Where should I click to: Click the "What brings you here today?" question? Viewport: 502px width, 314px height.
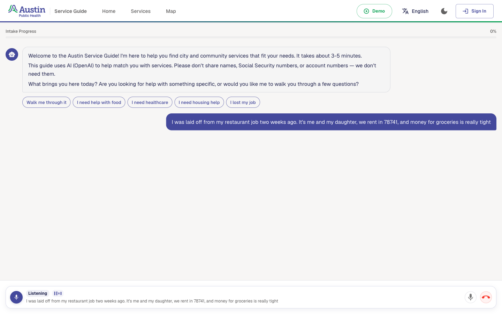point(193,84)
